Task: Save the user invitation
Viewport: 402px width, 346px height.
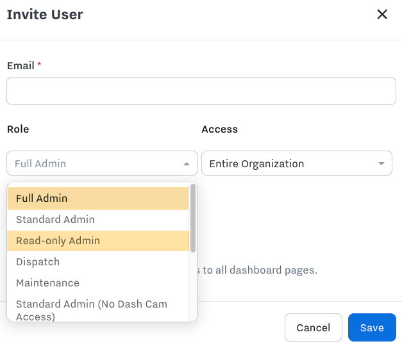Action: 372,327
